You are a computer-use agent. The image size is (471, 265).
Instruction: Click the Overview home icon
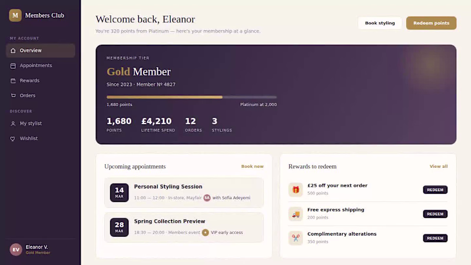point(13,51)
